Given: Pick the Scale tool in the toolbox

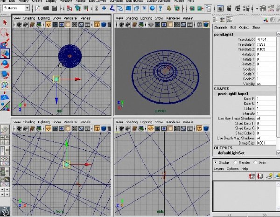Looking at the screenshot, I should [x=5, y=75].
